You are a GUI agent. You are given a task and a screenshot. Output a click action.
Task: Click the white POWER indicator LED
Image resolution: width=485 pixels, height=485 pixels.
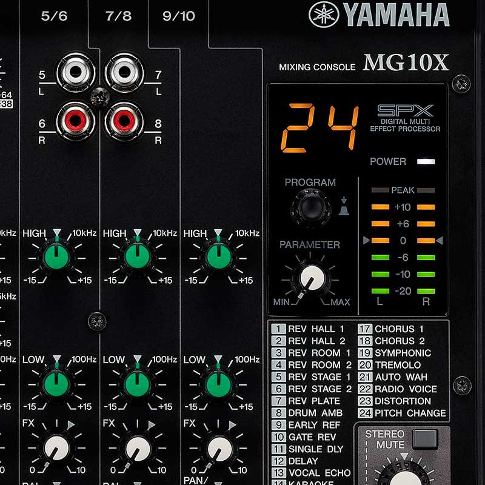coord(426,161)
